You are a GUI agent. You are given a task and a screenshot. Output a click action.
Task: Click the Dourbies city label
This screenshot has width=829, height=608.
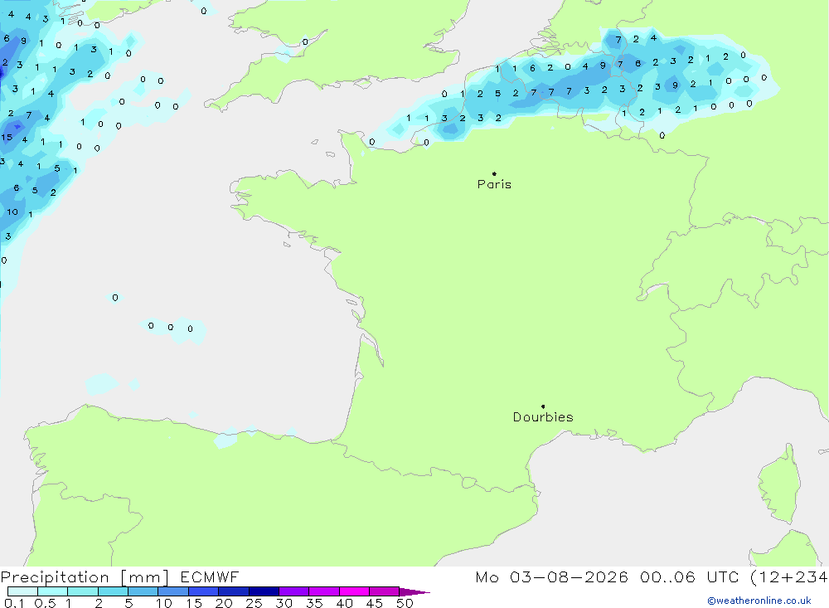point(543,417)
